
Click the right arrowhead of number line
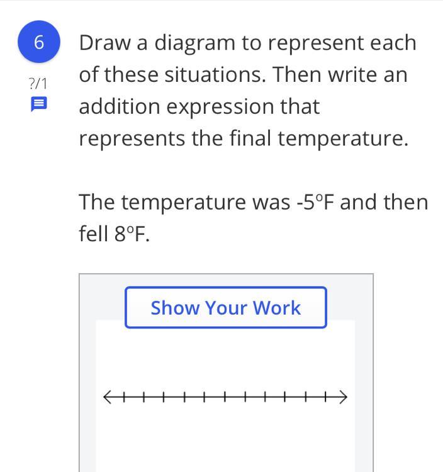[x=345, y=396]
